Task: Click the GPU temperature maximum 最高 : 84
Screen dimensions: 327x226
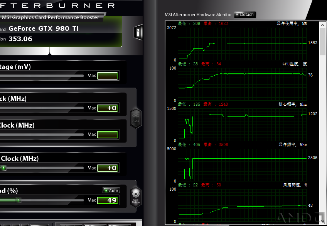Action: click(x=211, y=64)
